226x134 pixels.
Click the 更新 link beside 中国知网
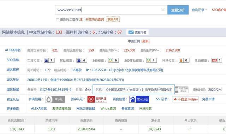(x=145, y=41)
